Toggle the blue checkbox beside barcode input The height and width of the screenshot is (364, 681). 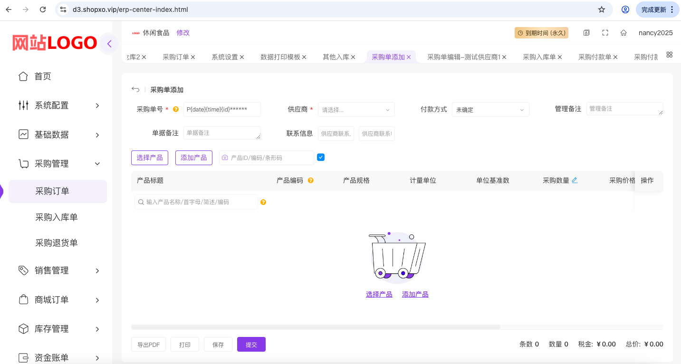pyautogui.click(x=321, y=157)
